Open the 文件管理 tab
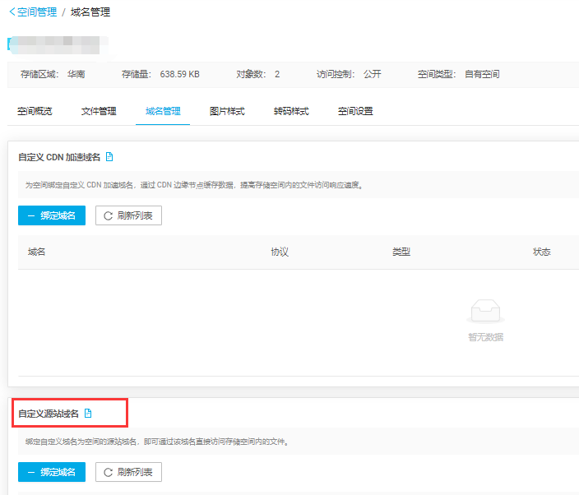 pos(99,111)
